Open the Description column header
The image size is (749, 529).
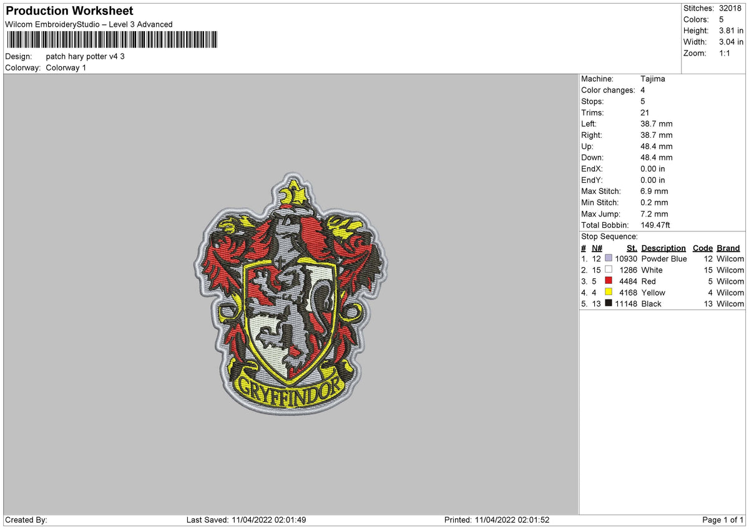663,248
